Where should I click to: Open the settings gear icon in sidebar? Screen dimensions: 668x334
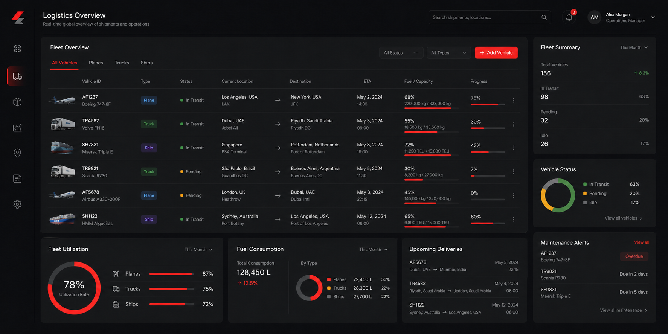click(17, 204)
